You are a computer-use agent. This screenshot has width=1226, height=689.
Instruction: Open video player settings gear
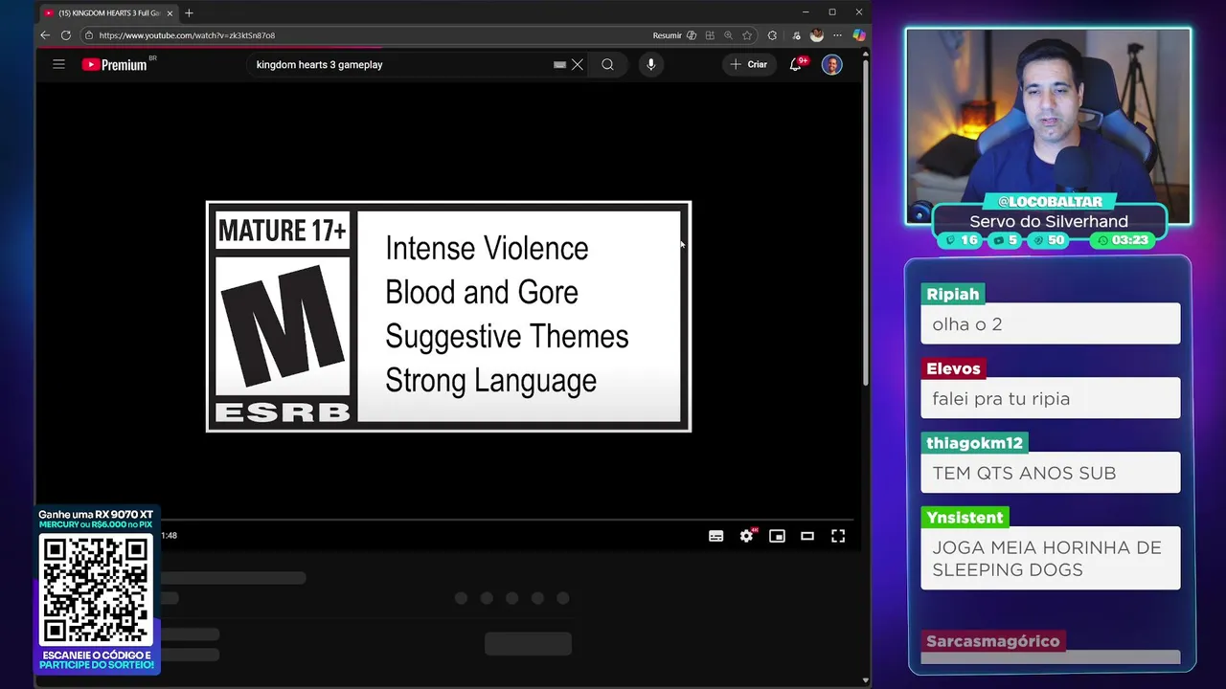tap(747, 536)
